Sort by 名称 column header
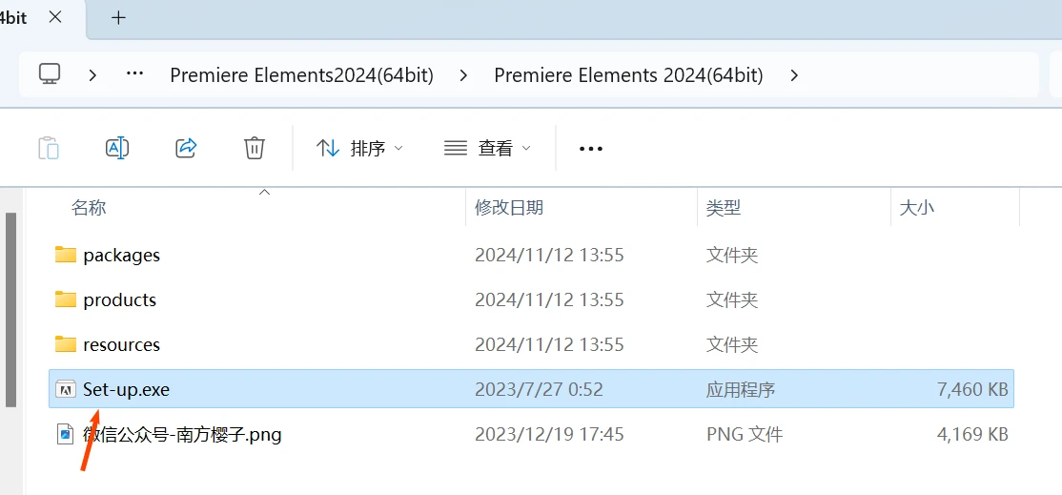Image resolution: width=1062 pixels, height=495 pixels. tap(90, 207)
